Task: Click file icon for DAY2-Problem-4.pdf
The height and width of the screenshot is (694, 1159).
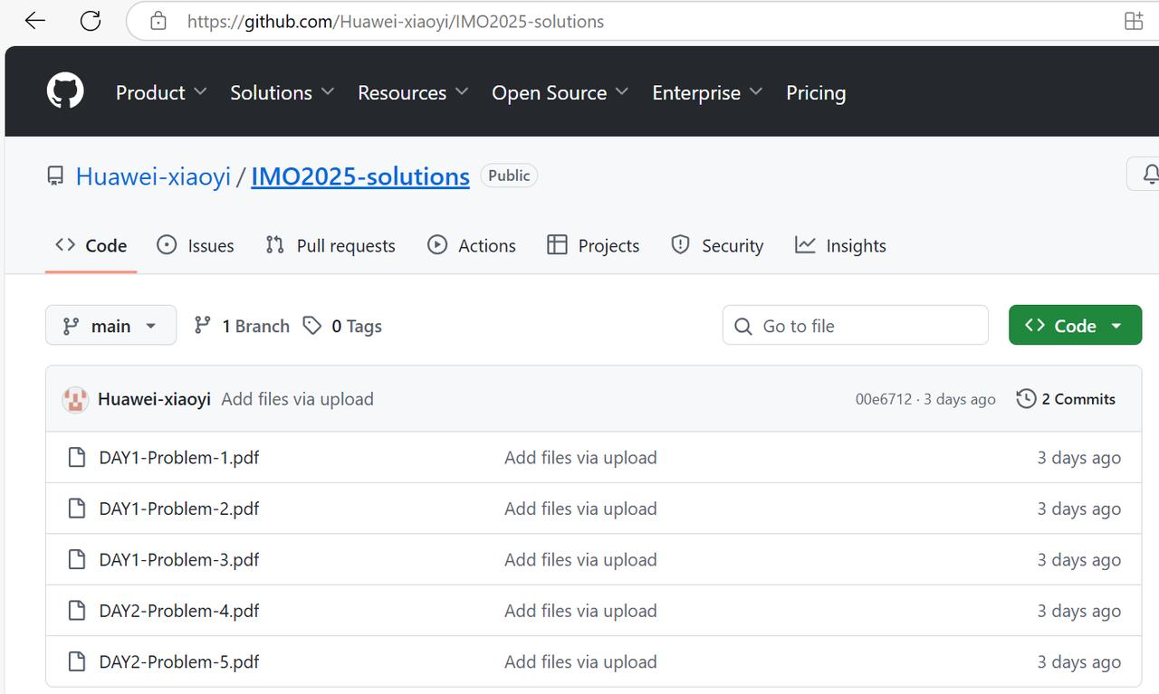Action: pos(77,611)
